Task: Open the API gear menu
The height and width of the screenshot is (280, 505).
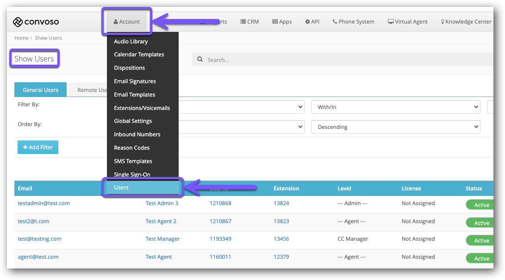Action: point(312,22)
